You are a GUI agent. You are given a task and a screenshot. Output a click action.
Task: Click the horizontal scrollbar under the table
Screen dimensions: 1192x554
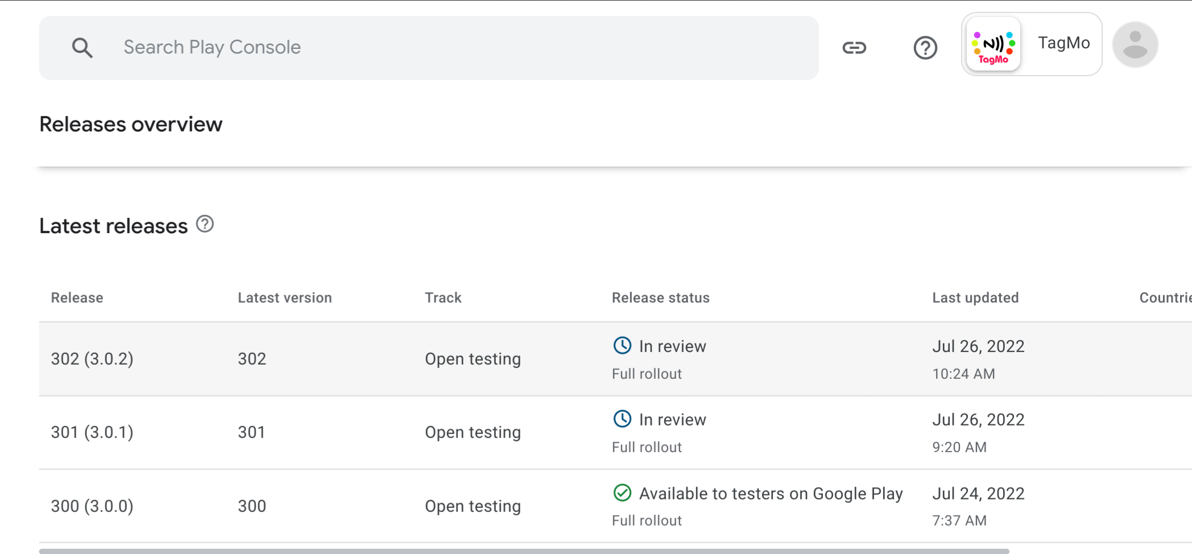coord(523,551)
